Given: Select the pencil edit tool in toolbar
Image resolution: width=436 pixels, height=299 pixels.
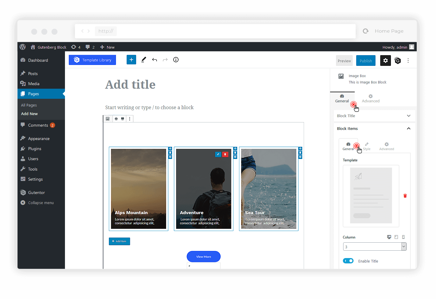Looking at the screenshot, I should pyautogui.click(x=144, y=60).
